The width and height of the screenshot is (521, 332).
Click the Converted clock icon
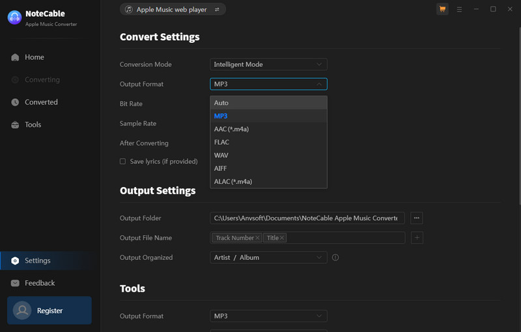coord(15,103)
